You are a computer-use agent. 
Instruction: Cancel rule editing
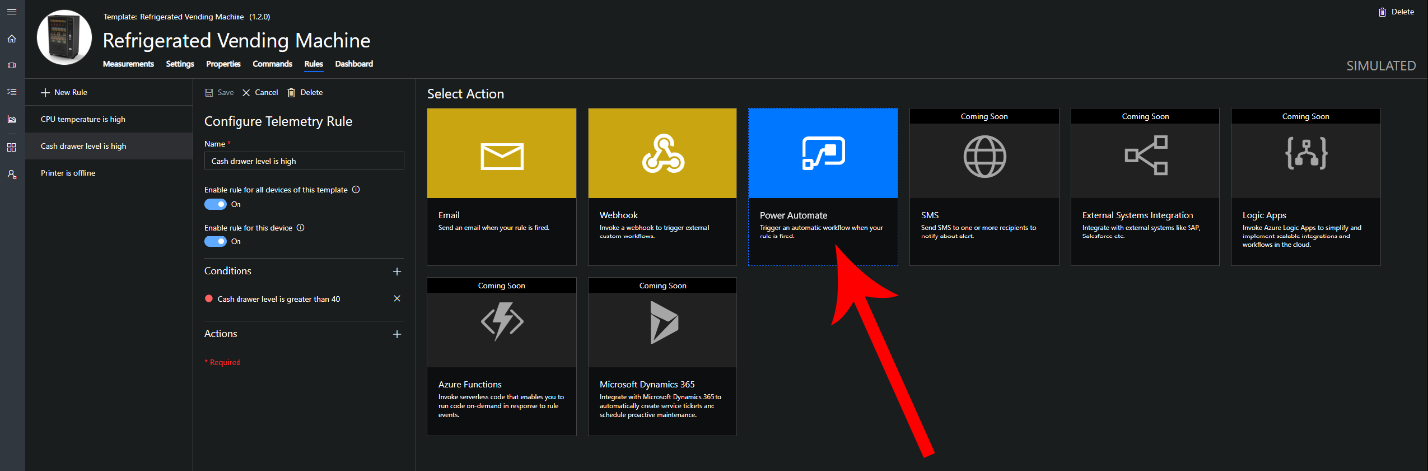260,92
